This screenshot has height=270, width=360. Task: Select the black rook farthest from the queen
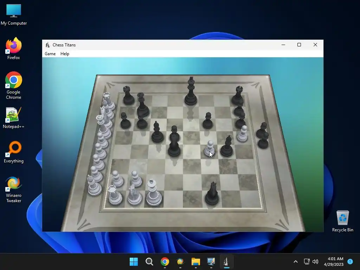click(x=238, y=95)
